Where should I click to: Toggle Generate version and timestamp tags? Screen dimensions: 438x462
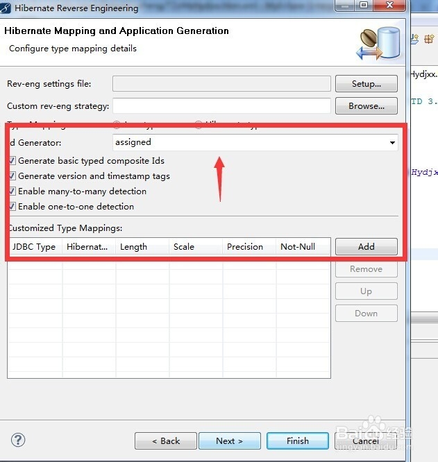12,176
